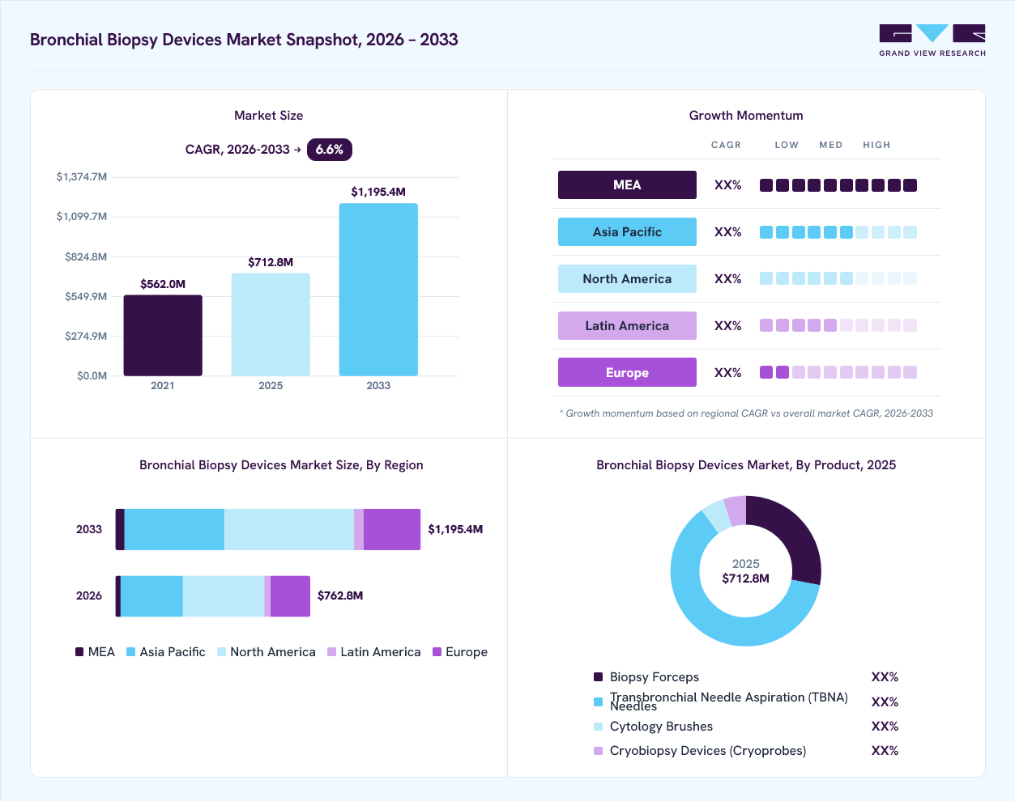
Task: Click the growth momentum footnote text
Action: (746, 413)
